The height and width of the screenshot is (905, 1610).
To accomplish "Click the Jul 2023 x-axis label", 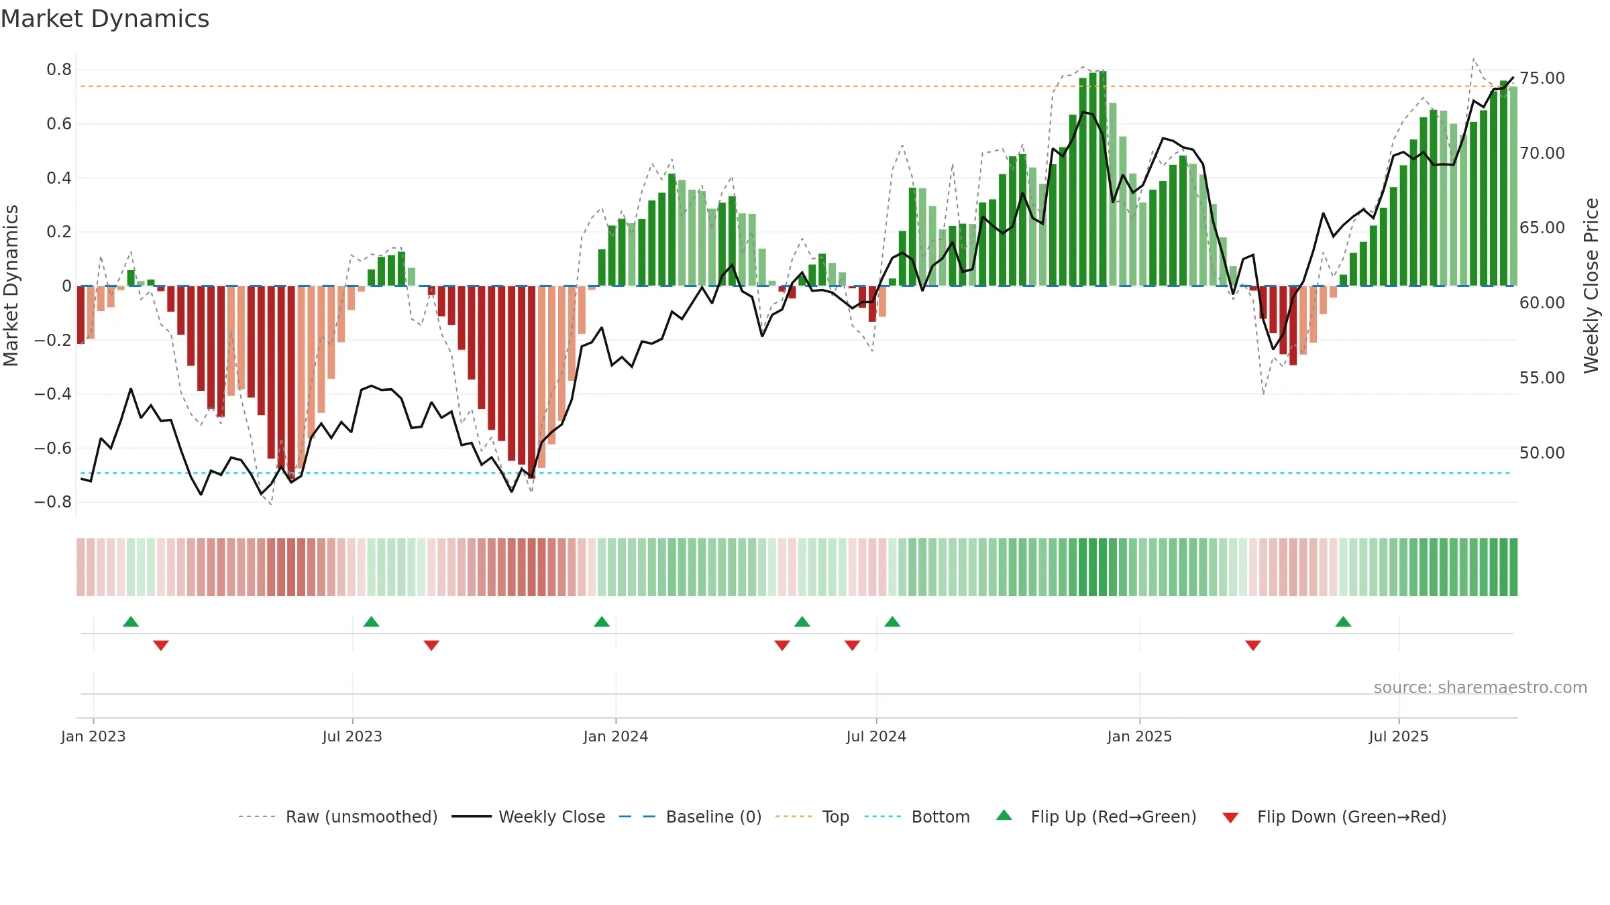I will click(352, 736).
